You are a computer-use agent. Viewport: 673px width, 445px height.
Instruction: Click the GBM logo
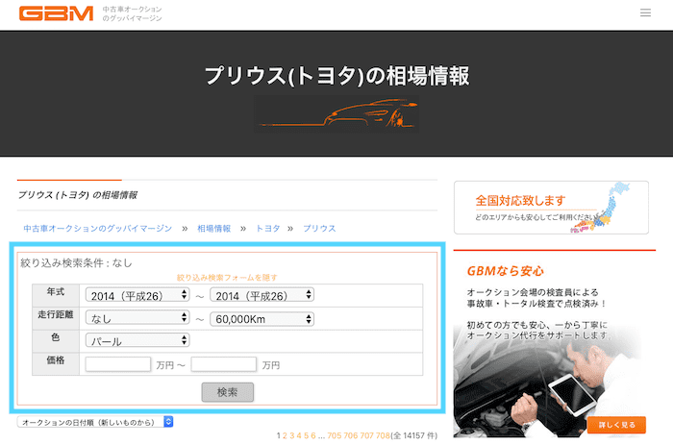tap(56, 13)
